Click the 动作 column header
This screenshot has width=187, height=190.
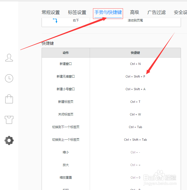coord(66,53)
